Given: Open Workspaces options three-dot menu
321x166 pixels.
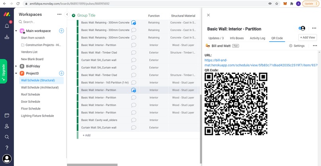Looking at the screenshot, I should 59,14.
